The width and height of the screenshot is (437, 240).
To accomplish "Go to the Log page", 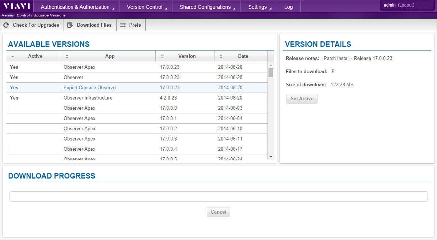I will (x=288, y=7).
